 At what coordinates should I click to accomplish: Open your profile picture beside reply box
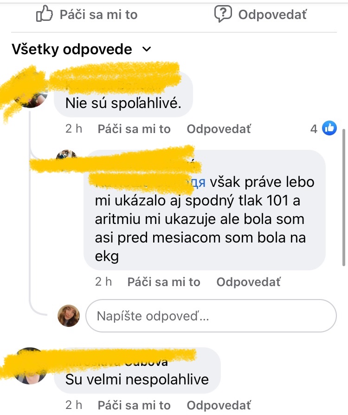pyautogui.click(x=69, y=315)
